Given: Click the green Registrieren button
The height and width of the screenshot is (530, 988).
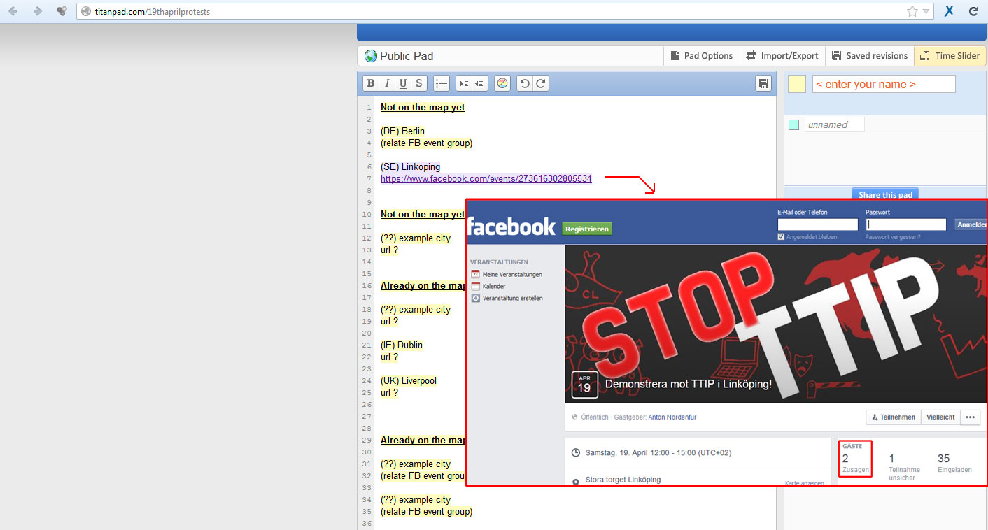Looking at the screenshot, I should [x=586, y=229].
